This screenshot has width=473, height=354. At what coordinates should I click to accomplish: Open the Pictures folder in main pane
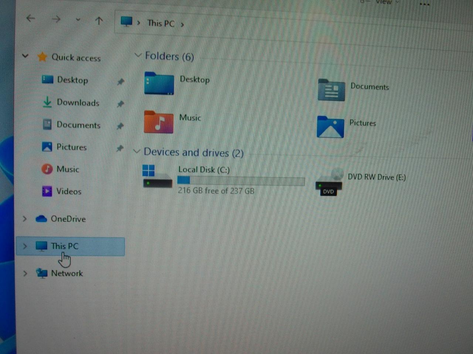click(x=330, y=127)
